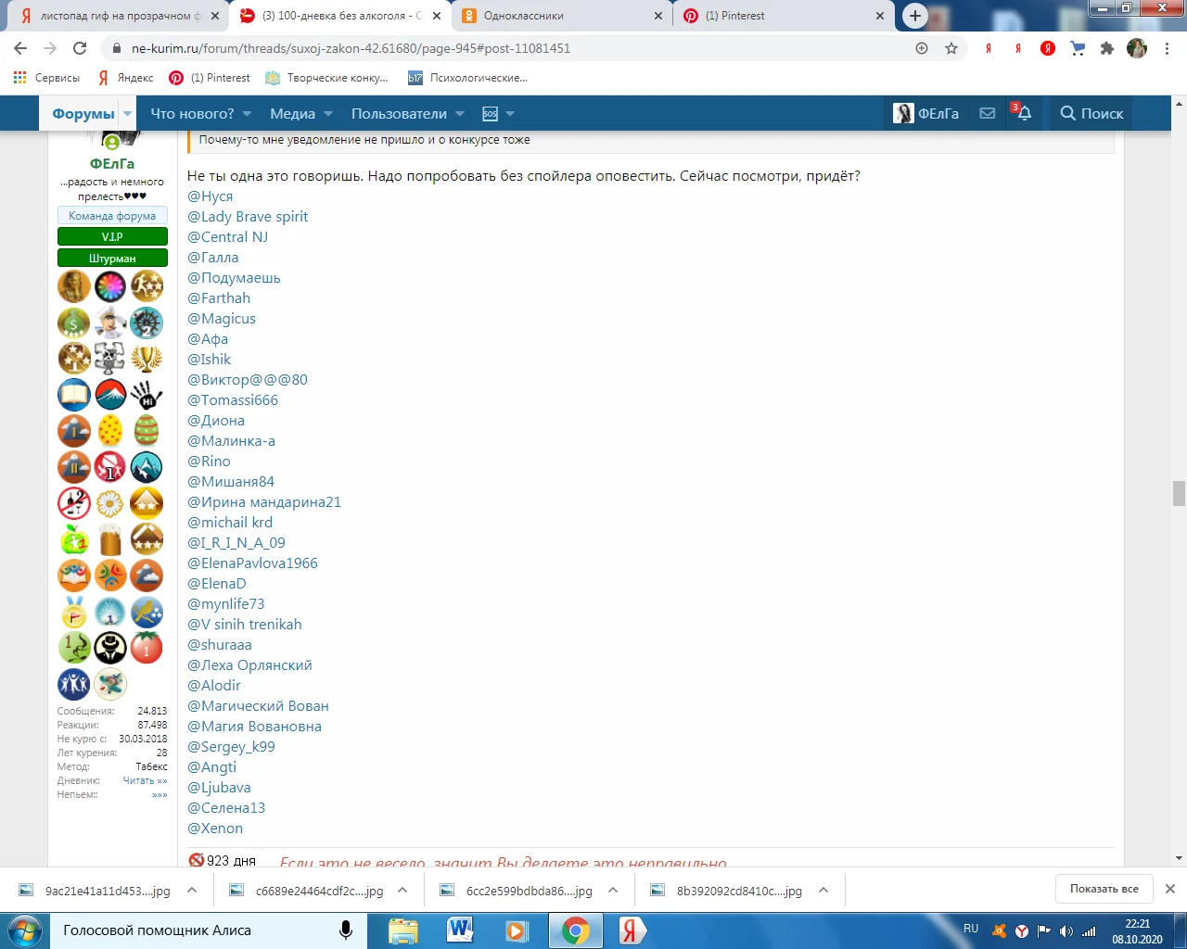Open the @Lady Brave spirit mention

click(248, 217)
